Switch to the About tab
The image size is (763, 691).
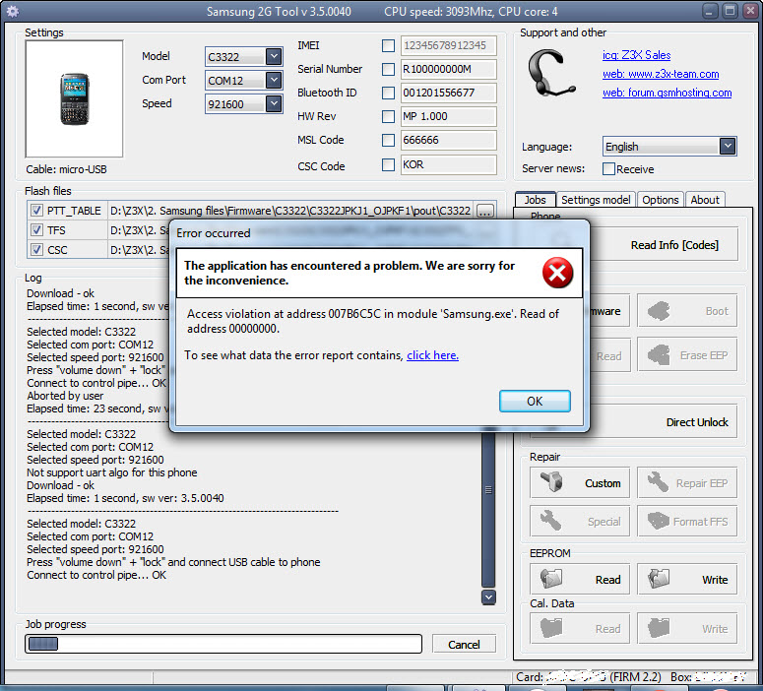[x=705, y=200]
